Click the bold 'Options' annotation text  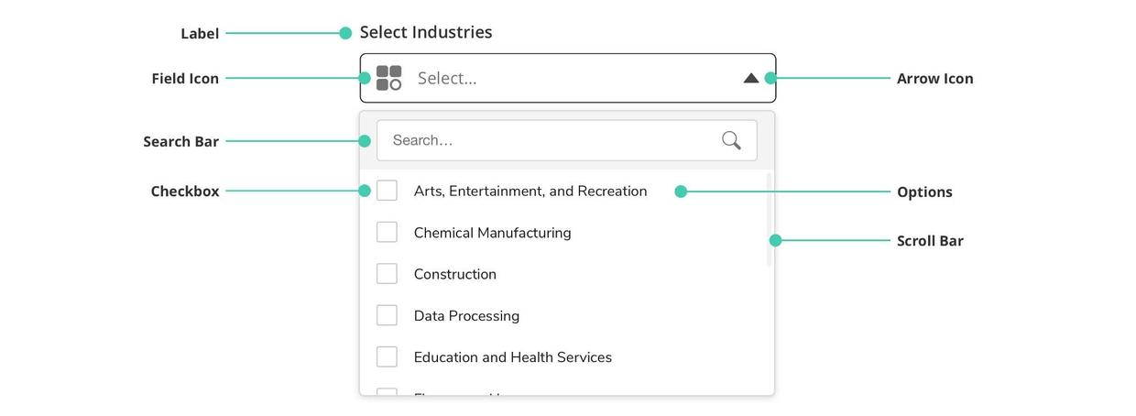924,192
